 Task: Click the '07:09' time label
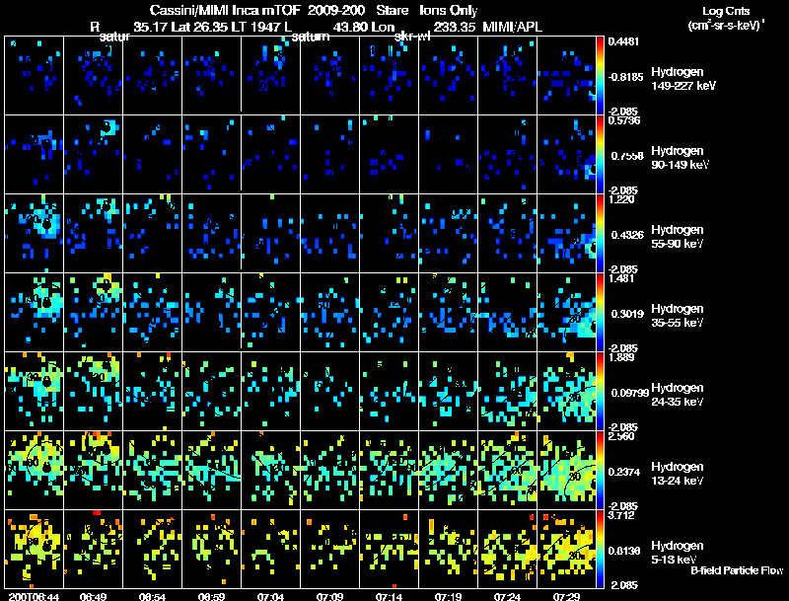[329, 597]
